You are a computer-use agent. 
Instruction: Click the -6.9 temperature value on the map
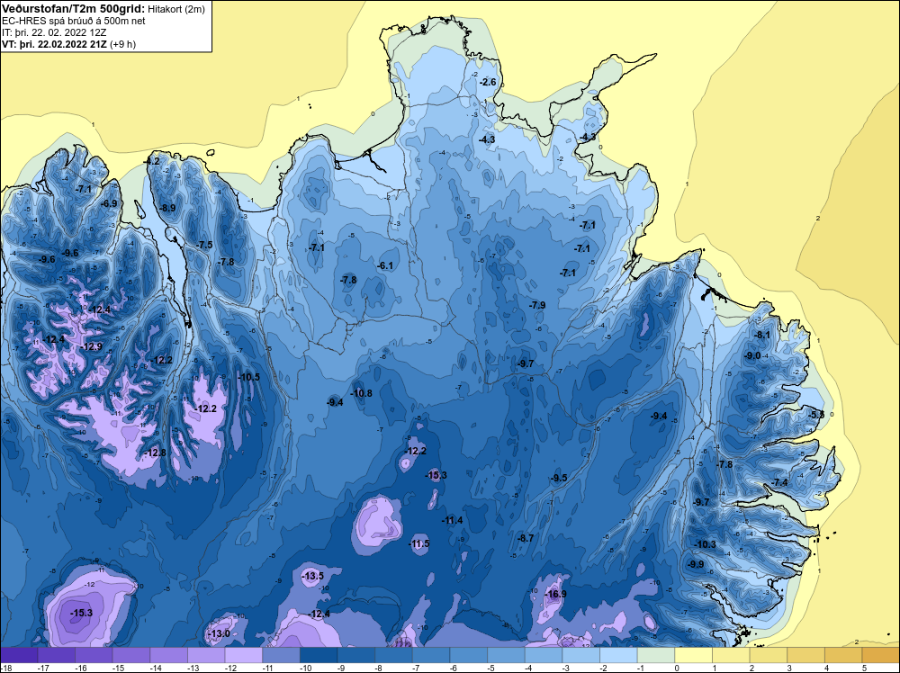coord(109,203)
